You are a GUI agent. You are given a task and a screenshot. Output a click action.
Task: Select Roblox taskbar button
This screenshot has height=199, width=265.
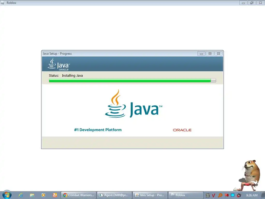186,195
